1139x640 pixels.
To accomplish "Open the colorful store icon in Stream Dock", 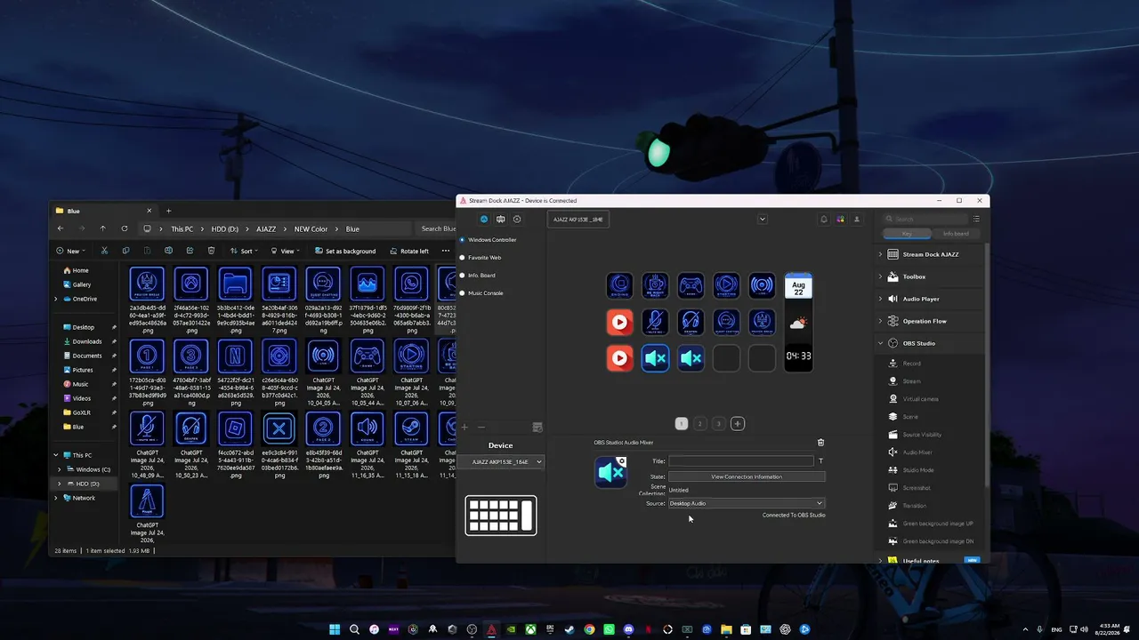I will coord(840,220).
